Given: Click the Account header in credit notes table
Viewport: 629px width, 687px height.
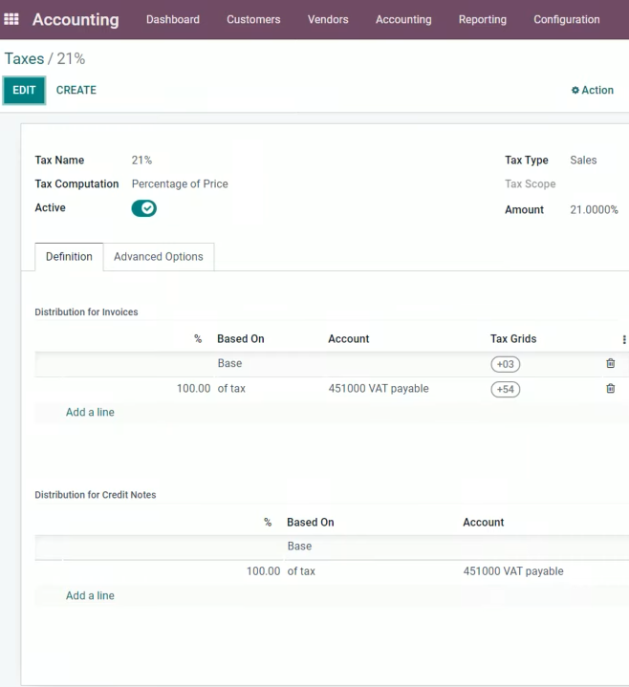Looking at the screenshot, I should point(483,523).
